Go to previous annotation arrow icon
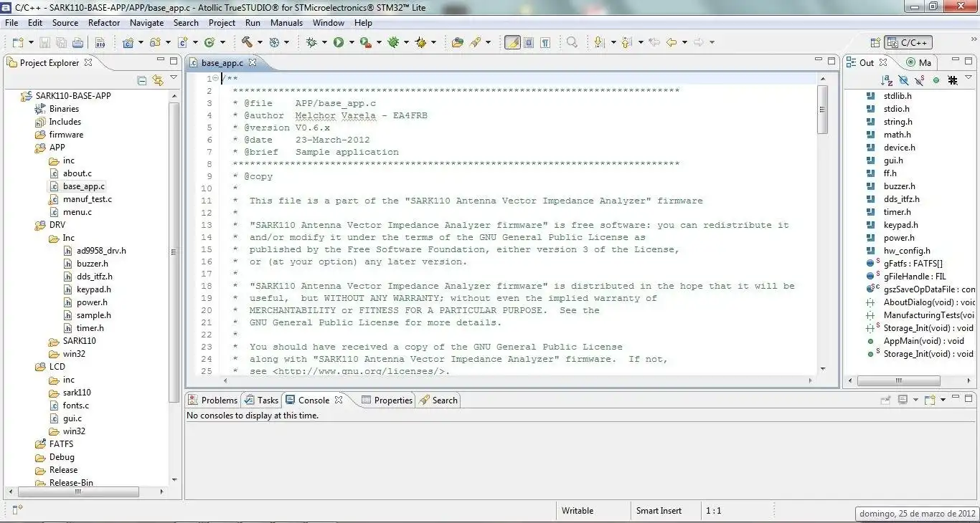980x523 pixels. click(x=626, y=42)
